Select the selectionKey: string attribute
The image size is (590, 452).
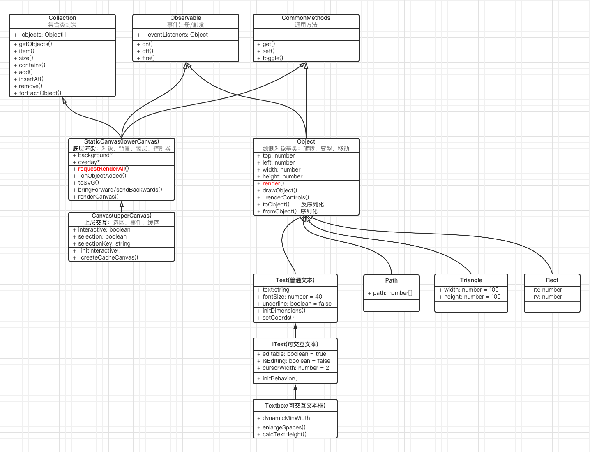(x=104, y=243)
